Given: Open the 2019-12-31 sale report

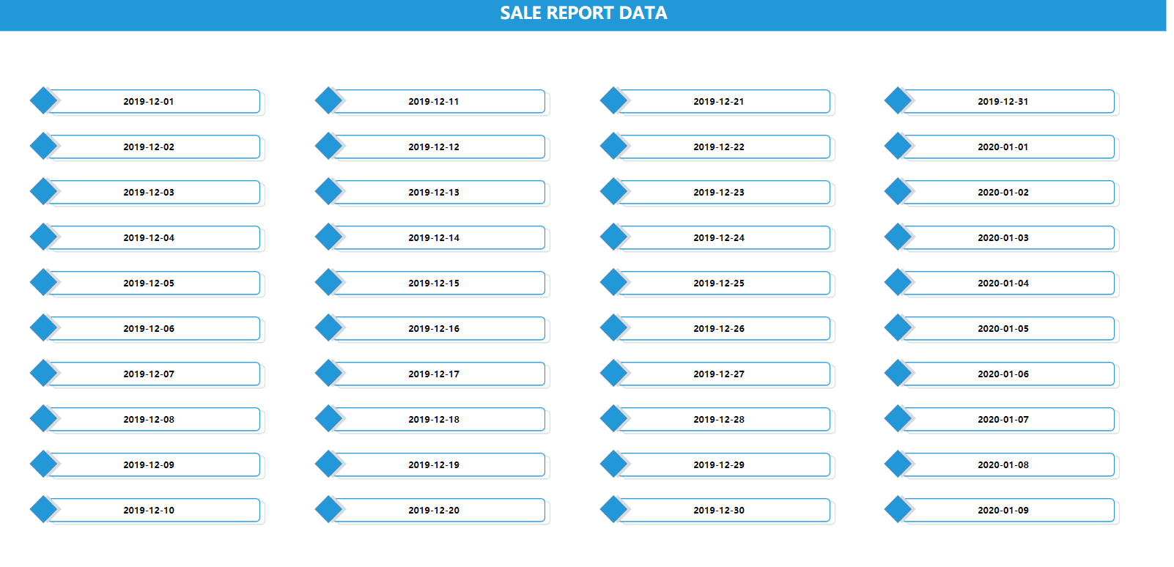Looking at the screenshot, I should (1008, 101).
